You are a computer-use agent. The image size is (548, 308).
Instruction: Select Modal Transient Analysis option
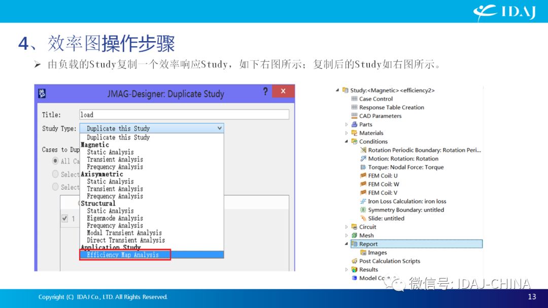coord(152,233)
